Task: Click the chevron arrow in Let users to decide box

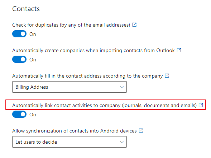Action: 122,142
